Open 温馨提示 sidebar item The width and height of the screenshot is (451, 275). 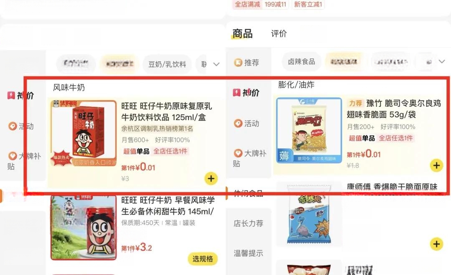(x=248, y=253)
